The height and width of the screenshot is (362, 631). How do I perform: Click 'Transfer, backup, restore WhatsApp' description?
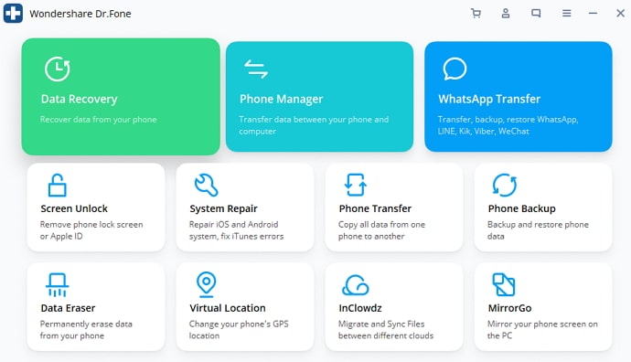coord(508,125)
